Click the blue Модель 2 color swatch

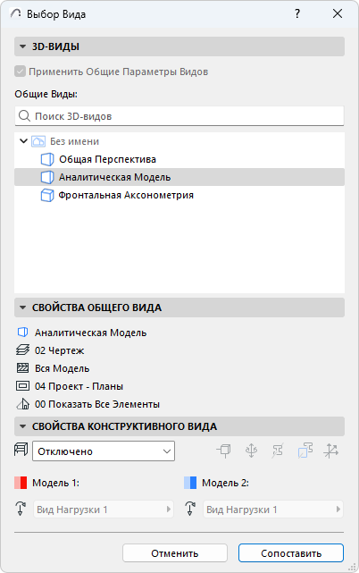190,483
